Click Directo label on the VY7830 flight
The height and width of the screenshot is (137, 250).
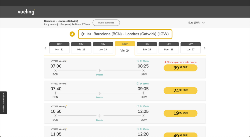(99, 75)
